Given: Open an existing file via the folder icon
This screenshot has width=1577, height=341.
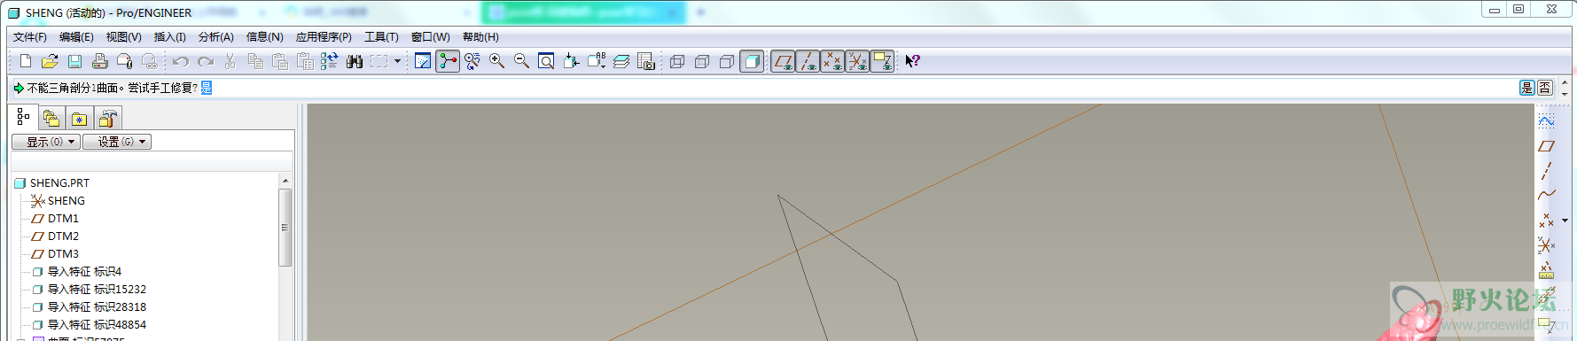Looking at the screenshot, I should (x=50, y=61).
